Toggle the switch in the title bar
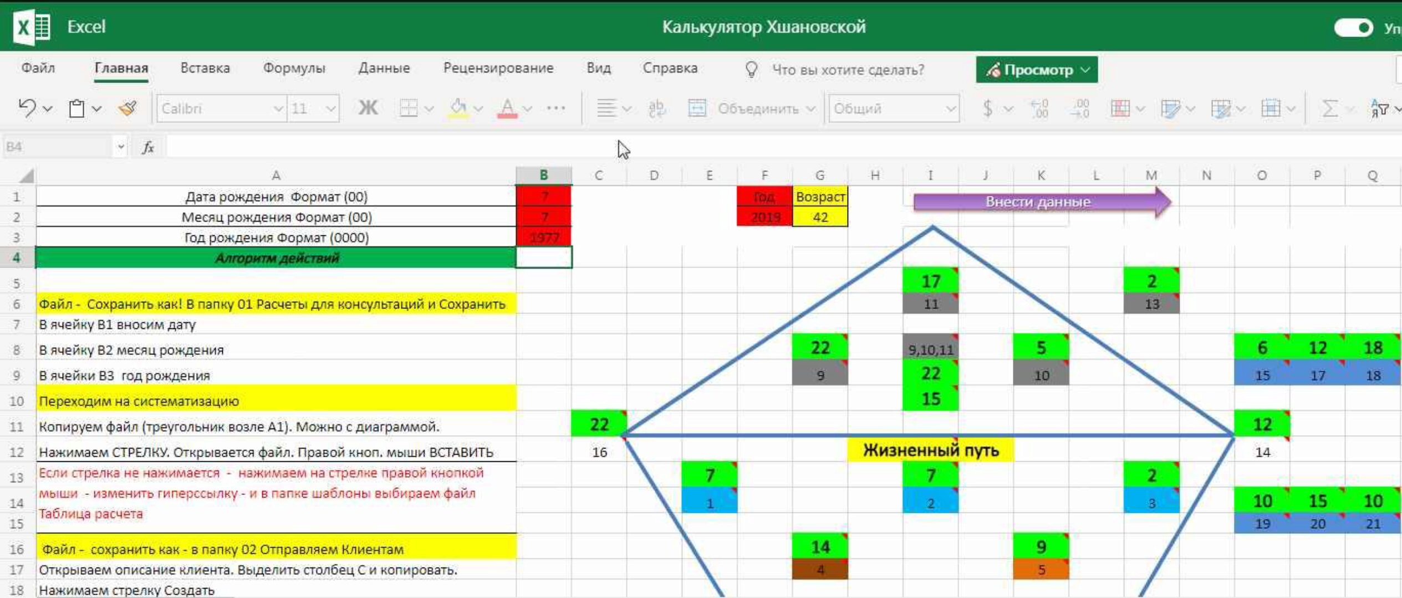1402x598 pixels. tap(1353, 27)
